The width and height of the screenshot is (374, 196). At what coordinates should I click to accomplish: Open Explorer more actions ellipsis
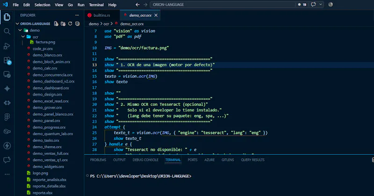[77, 15]
